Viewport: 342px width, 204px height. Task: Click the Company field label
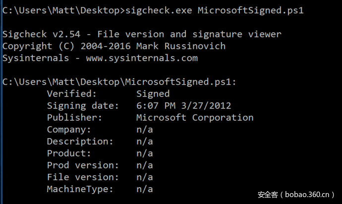[x=69, y=130]
